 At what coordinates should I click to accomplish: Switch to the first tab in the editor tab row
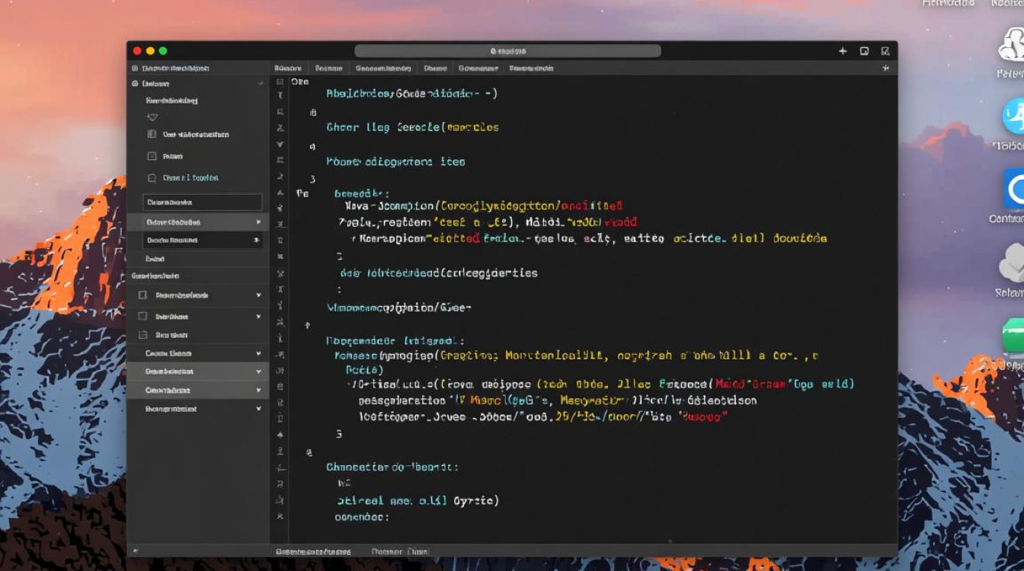click(x=290, y=68)
